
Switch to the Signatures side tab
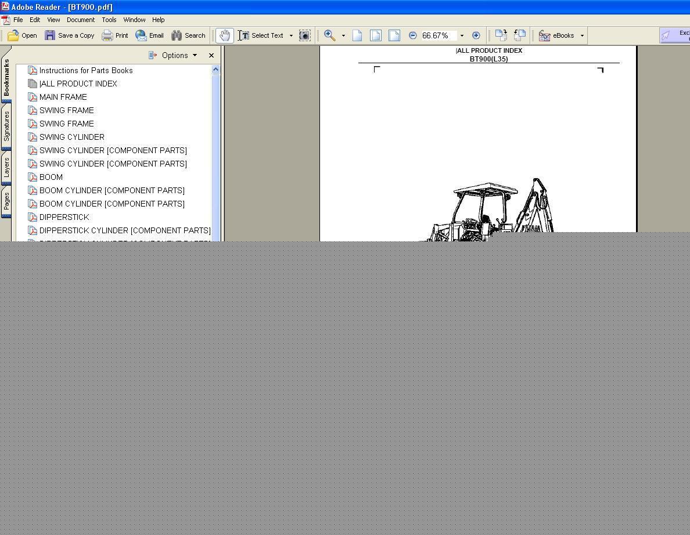pyautogui.click(x=6, y=126)
